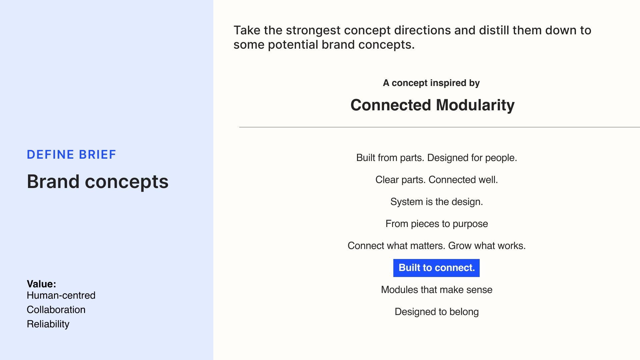Click the intro paragraph about concept directions
Viewport: 640px width, 360px height.
coord(412,37)
